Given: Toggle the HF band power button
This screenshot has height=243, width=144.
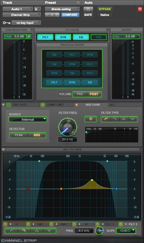Looking at the screenshot, I should 74,224.
